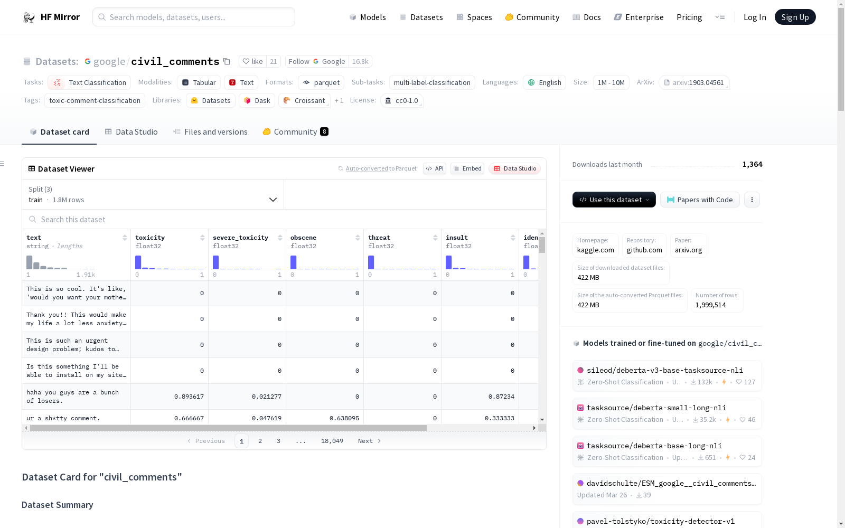The width and height of the screenshot is (845, 528).
Task: Open the extra navigation menu icon beside Pricing
Action: pyautogui.click(x=720, y=17)
